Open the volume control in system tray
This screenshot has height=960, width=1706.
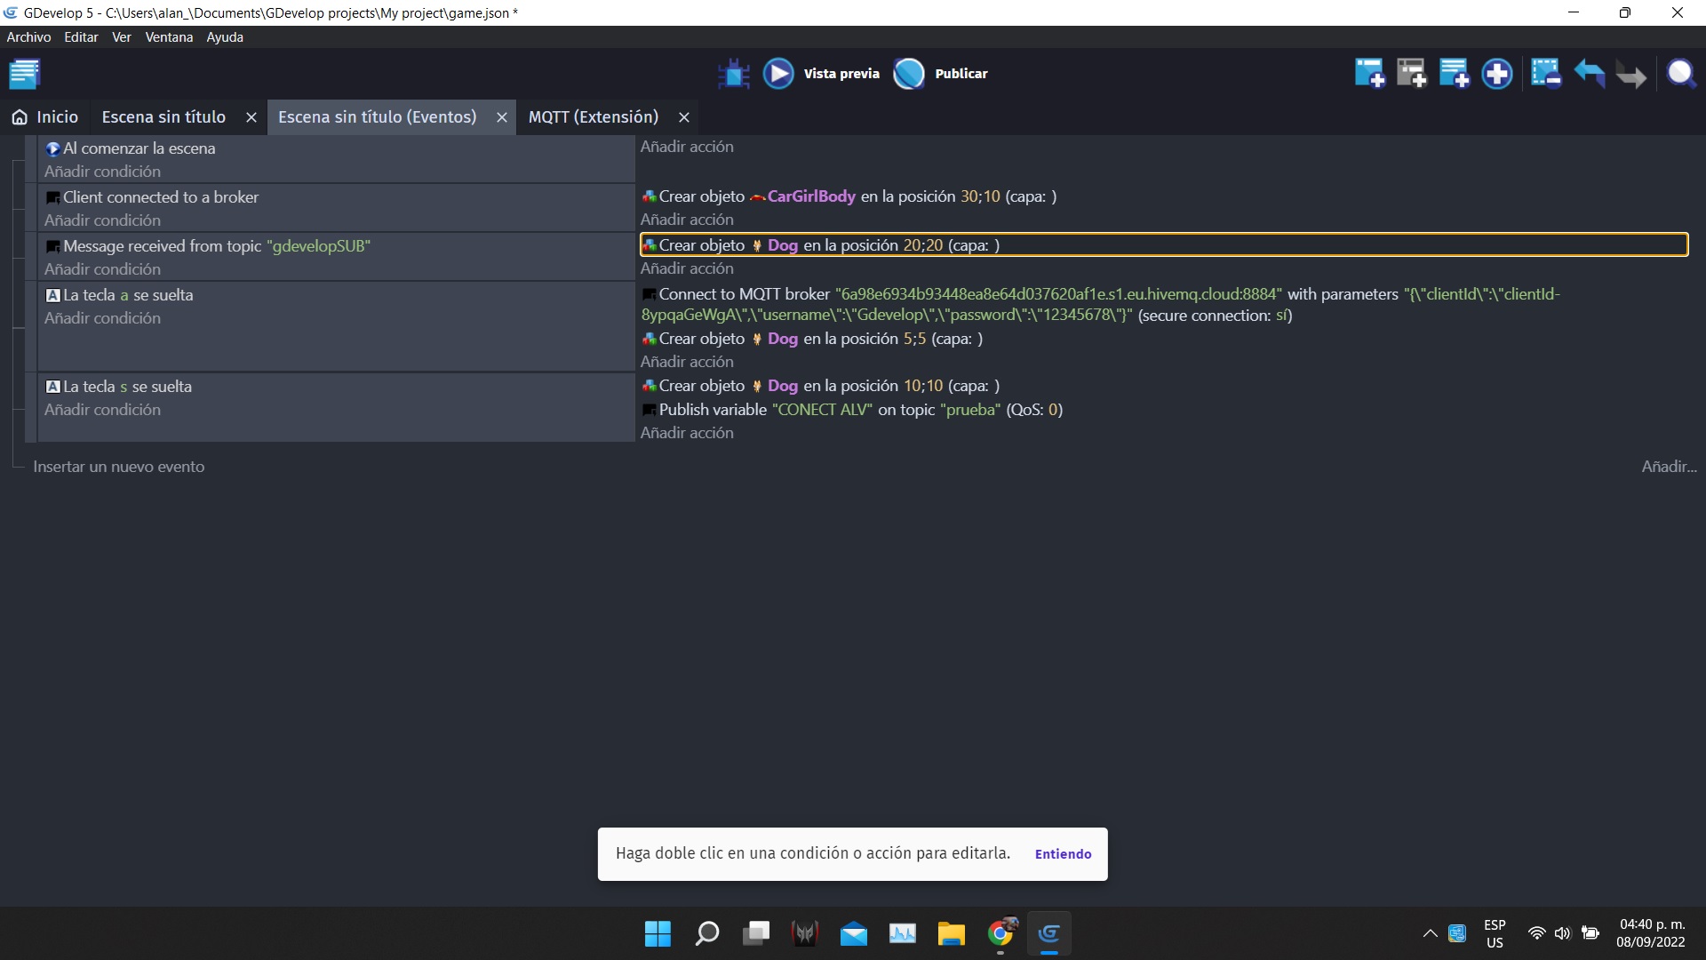tap(1563, 933)
